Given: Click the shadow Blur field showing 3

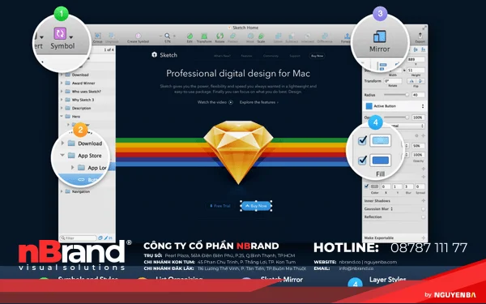Looking at the screenshot, I should tap(408, 186).
